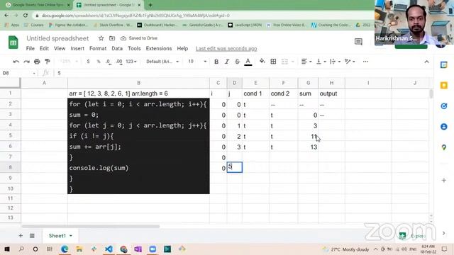This screenshot has height=255, width=454.
Task: Open the last edit history link
Action: pos(226,49)
